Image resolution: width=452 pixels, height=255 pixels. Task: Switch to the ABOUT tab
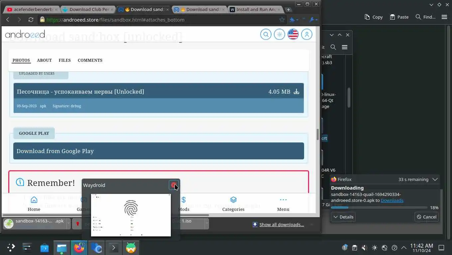44,60
